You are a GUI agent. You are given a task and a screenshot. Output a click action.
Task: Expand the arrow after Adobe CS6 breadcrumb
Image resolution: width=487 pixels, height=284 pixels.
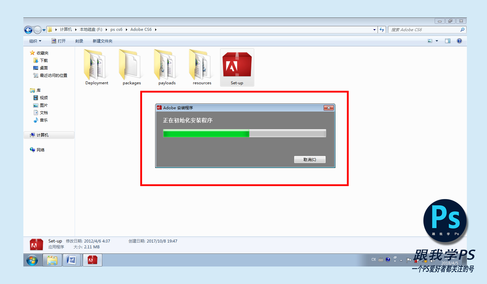[156, 30]
